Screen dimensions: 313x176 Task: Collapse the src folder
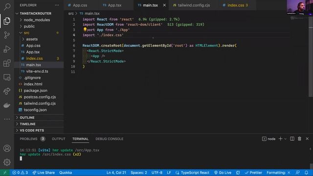pos(39,33)
